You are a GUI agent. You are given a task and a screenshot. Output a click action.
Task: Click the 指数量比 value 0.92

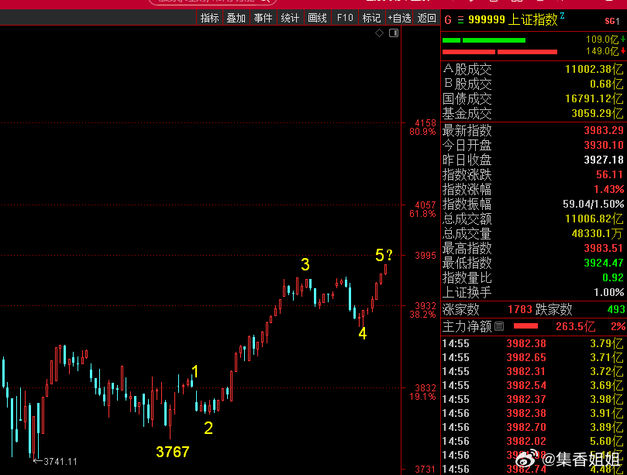(x=613, y=278)
